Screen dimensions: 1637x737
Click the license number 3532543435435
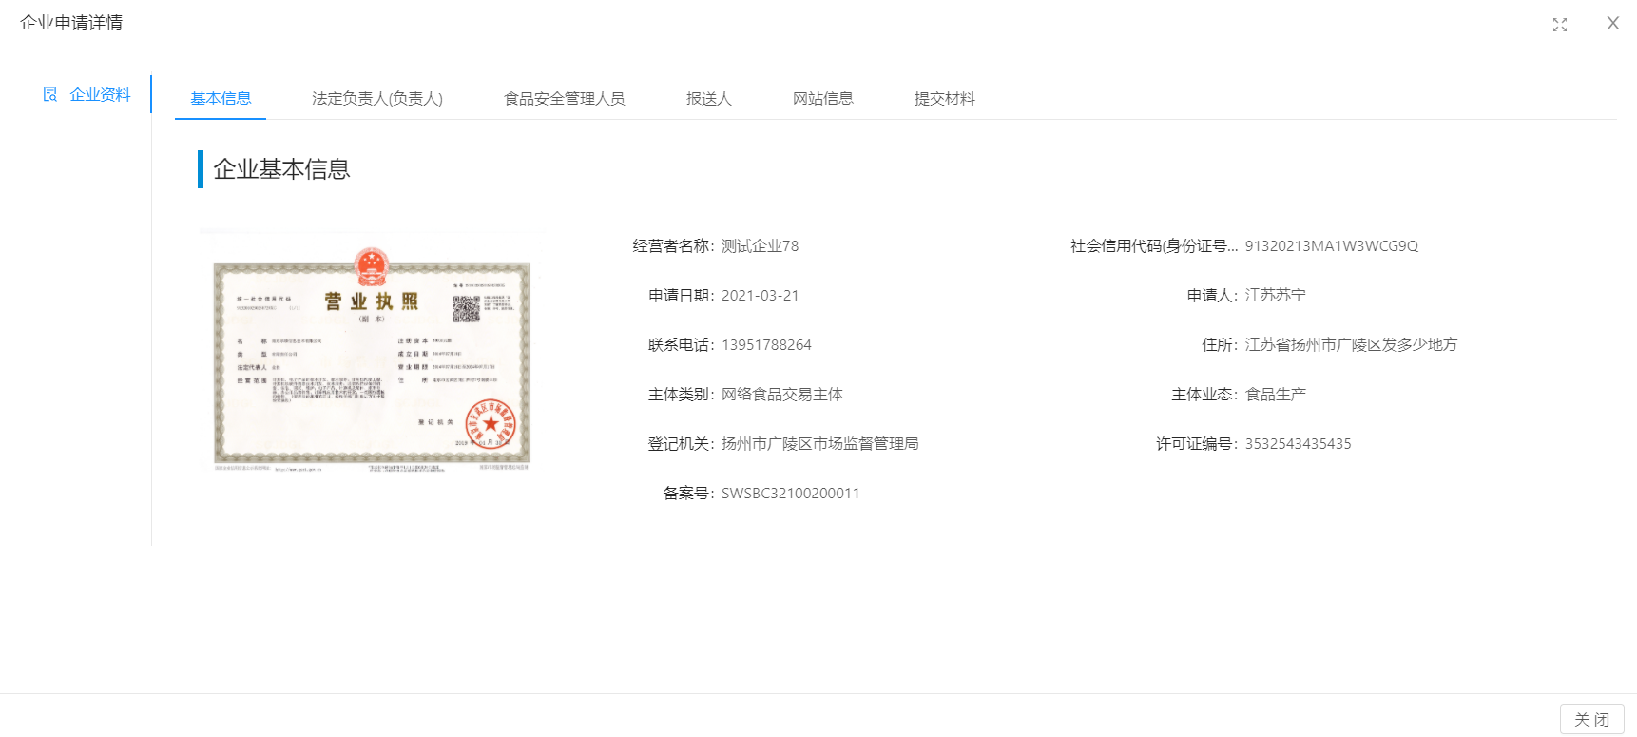coord(1298,444)
